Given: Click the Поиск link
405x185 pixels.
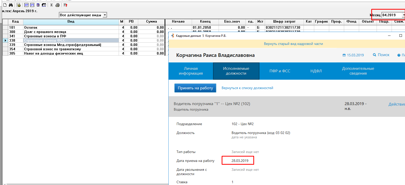Looking at the screenshot, I should [383, 55].
